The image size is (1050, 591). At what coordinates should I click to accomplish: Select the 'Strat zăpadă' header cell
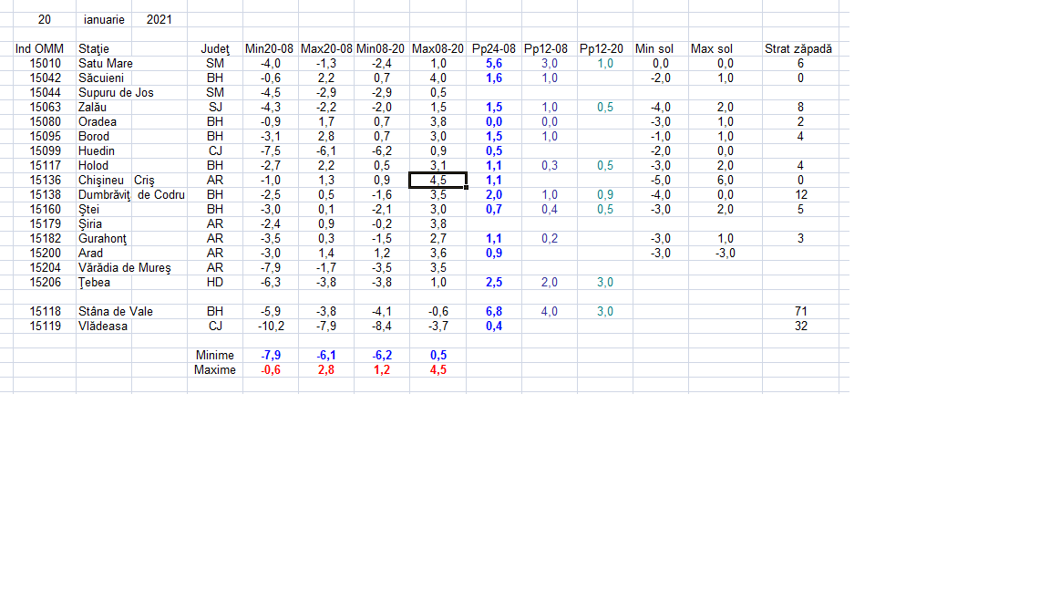[x=800, y=49]
